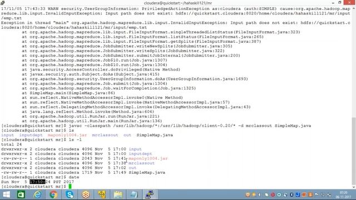The image size is (356, 200).
Task: Click 'Method.invoke(Method.java:606)' stack line
Action: (88, 112)
